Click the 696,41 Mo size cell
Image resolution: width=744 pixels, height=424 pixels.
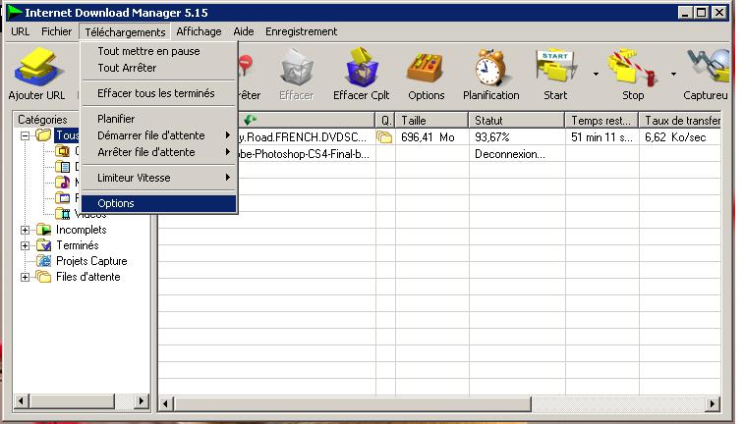431,137
